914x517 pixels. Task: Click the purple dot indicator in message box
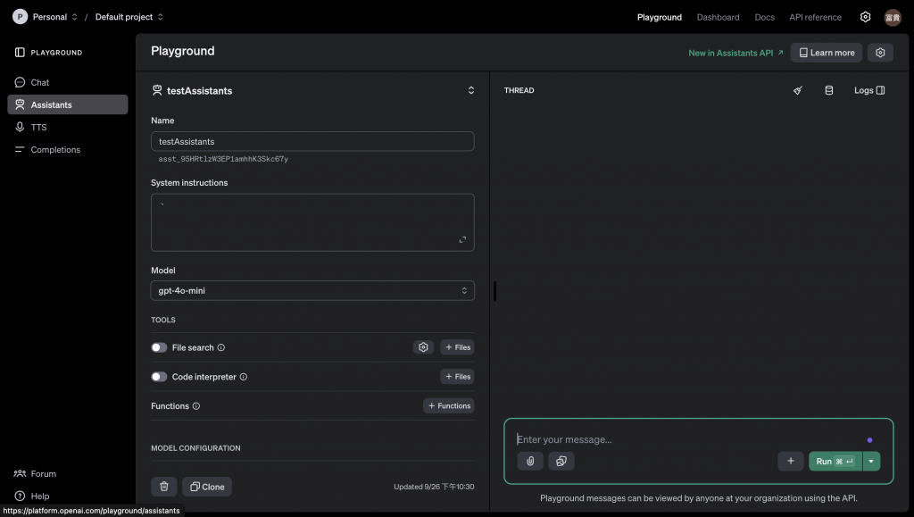coord(869,440)
